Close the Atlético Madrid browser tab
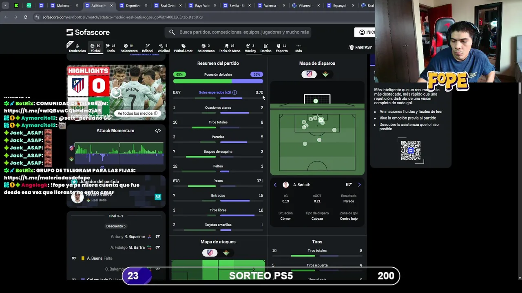This screenshot has width=522, height=293. click(111, 6)
